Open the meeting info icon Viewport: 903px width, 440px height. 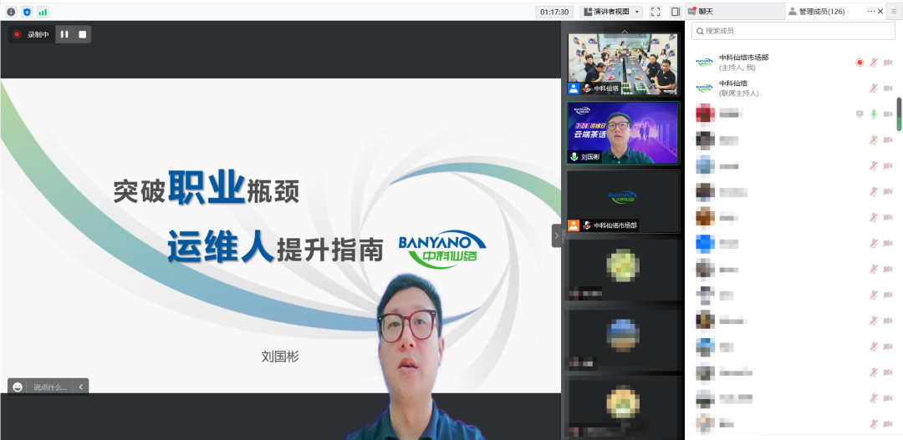[11, 12]
